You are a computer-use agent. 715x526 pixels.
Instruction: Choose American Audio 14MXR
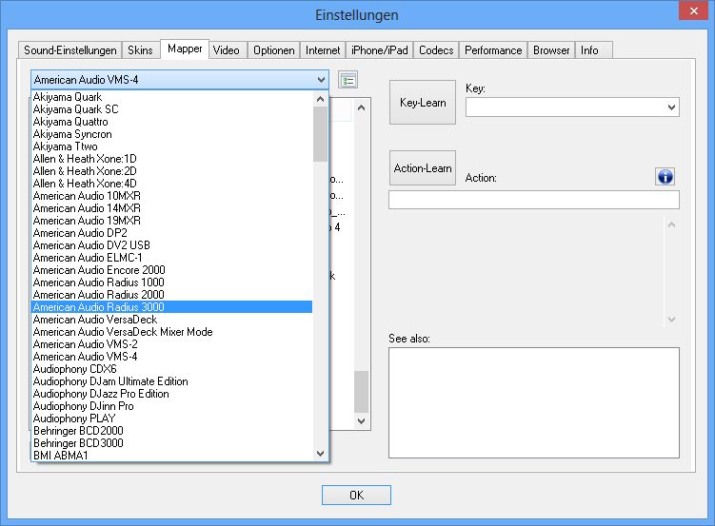coord(172,208)
